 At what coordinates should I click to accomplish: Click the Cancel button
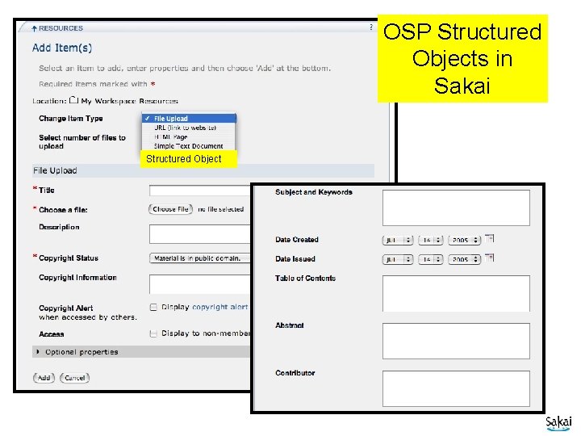(x=74, y=378)
